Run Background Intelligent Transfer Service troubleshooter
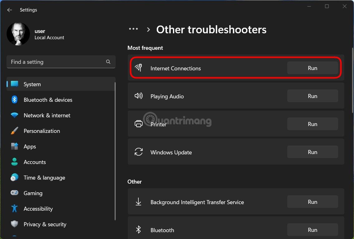 tap(313, 202)
